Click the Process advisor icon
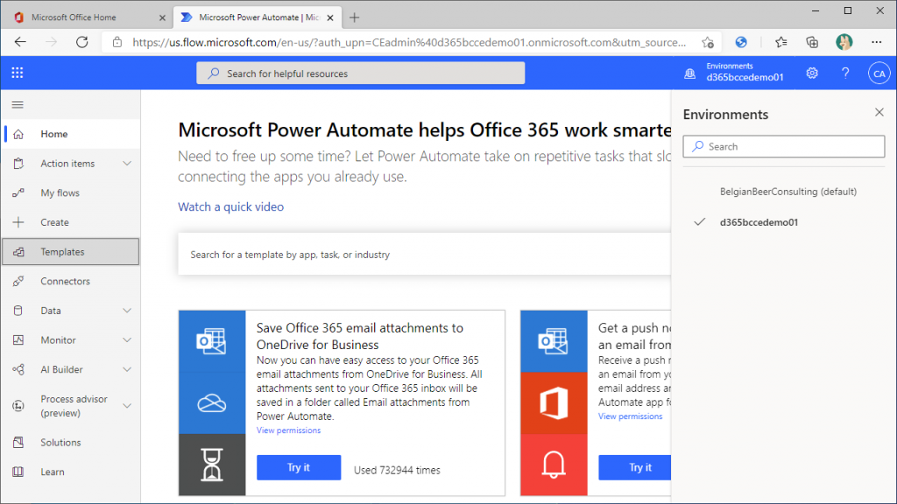Image resolution: width=897 pixels, height=504 pixels. point(18,406)
